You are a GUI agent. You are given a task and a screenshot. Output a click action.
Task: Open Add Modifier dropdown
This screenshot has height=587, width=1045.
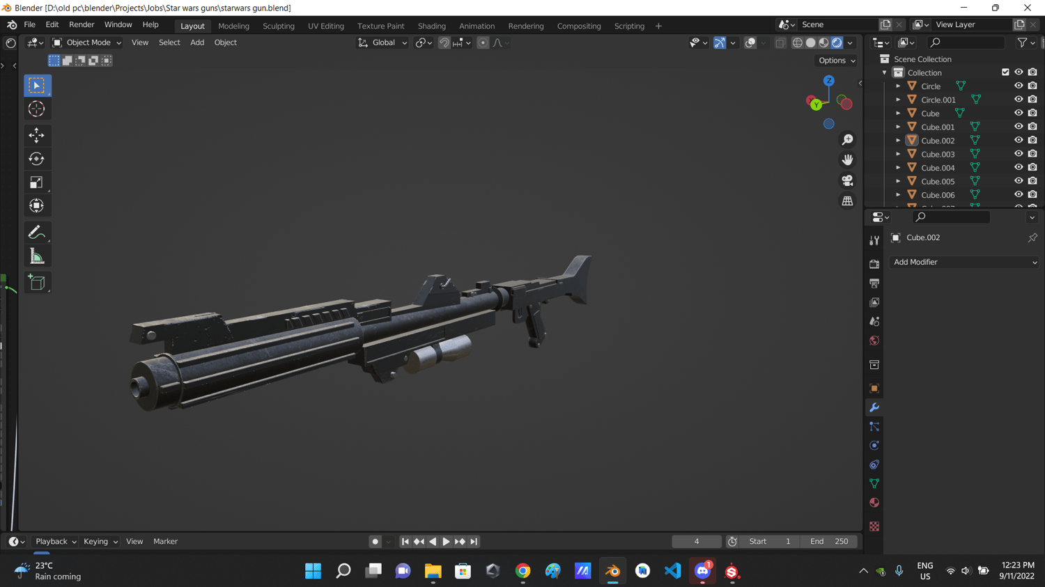click(965, 262)
